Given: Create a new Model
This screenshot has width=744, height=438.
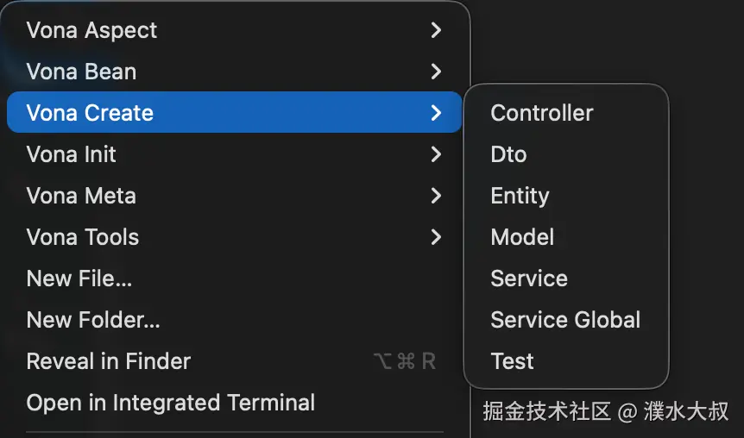Looking at the screenshot, I should coord(522,237).
